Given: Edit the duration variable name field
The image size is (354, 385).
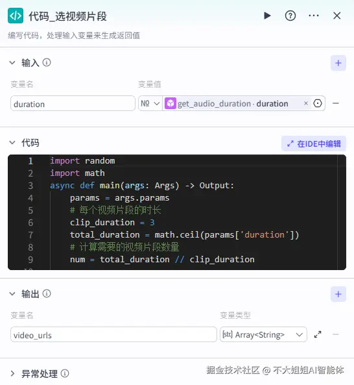Looking at the screenshot, I should [x=73, y=104].
